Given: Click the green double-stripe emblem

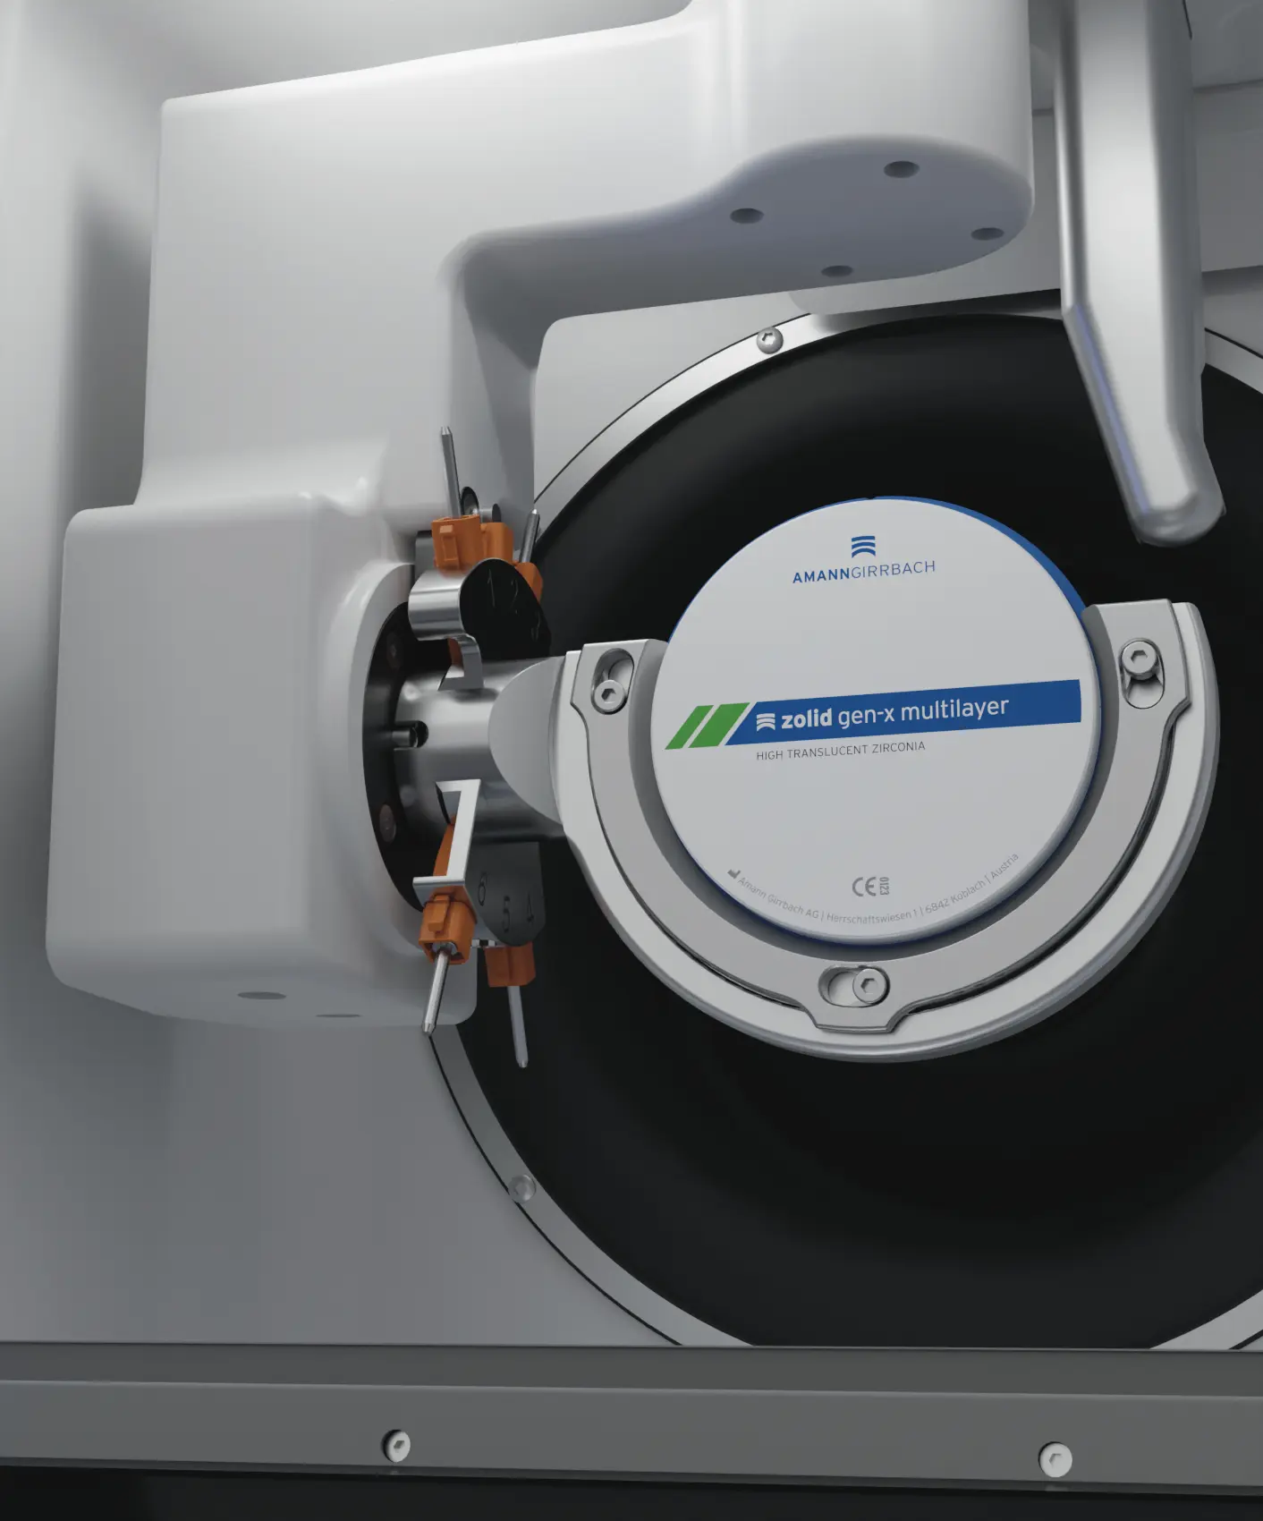Looking at the screenshot, I should pyautogui.click(x=707, y=726).
